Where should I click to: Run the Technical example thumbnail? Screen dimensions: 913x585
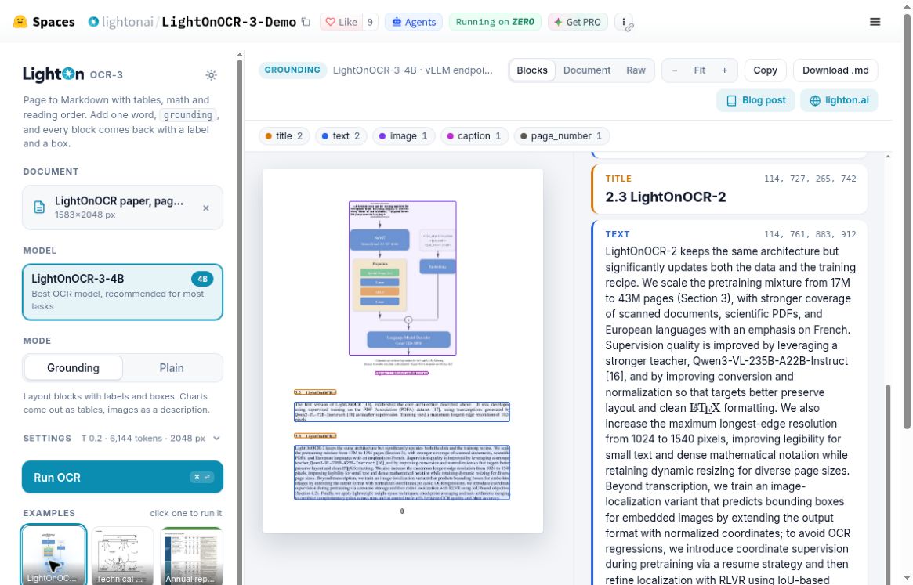coord(122,556)
